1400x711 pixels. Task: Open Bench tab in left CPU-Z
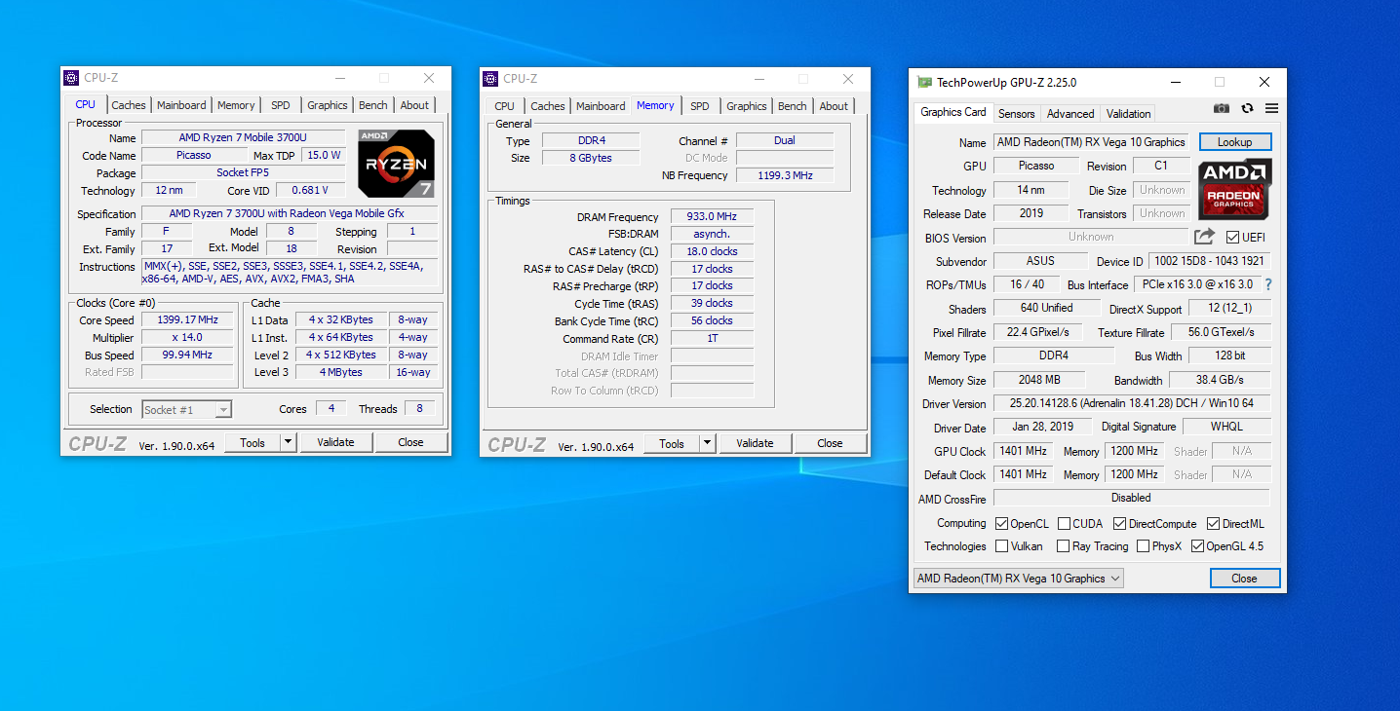point(373,105)
